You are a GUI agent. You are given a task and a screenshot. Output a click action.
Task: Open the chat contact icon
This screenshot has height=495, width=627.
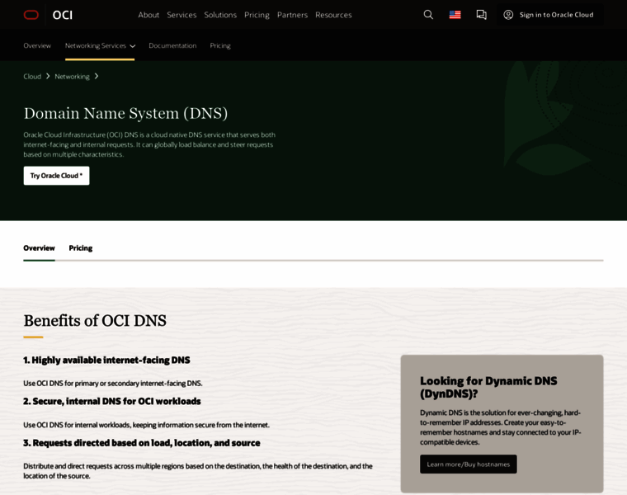click(481, 15)
